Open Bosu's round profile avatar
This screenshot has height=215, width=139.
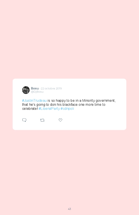click(x=26, y=90)
